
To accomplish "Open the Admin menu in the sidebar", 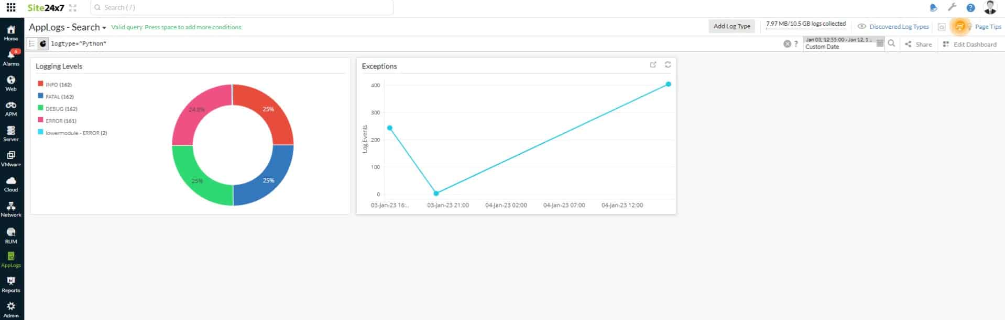I will [x=11, y=310].
